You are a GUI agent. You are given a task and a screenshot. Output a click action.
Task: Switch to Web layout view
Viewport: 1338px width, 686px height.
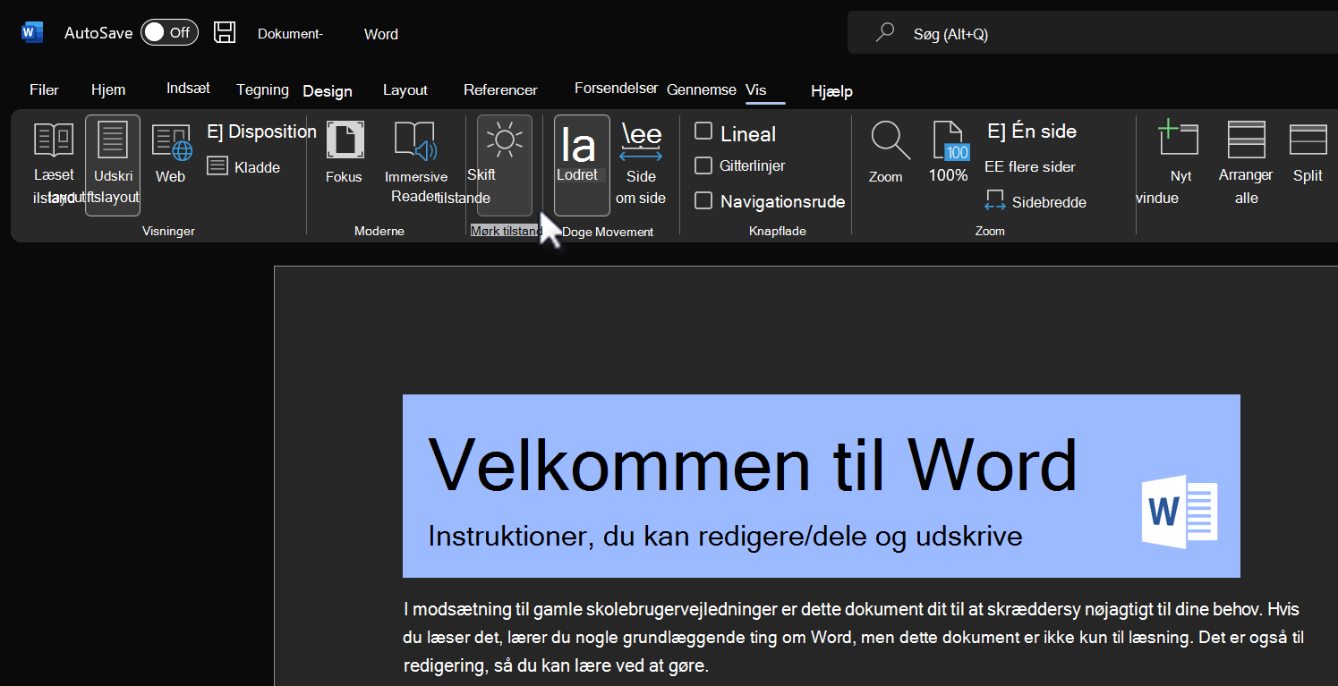click(171, 154)
